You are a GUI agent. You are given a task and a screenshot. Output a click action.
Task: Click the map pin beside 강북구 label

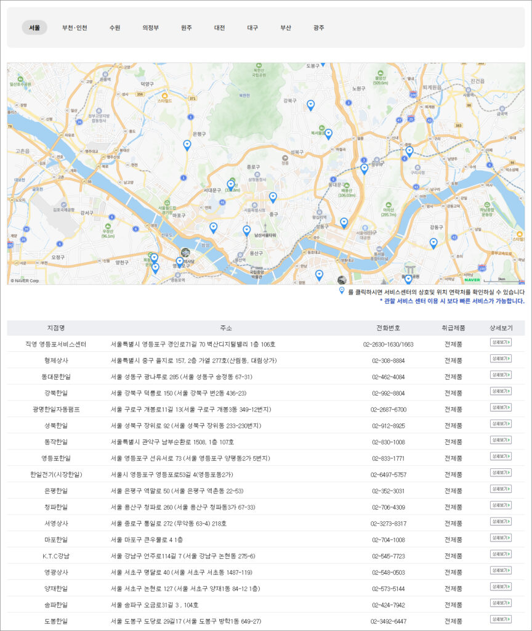tap(311, 105)
